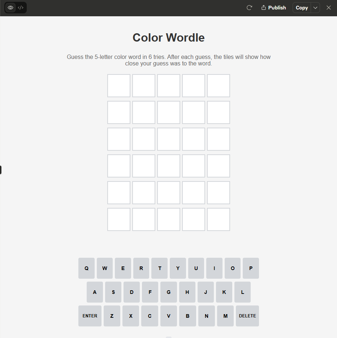Click the Color Wordle heading
The image size is (337, 338).
168,38
